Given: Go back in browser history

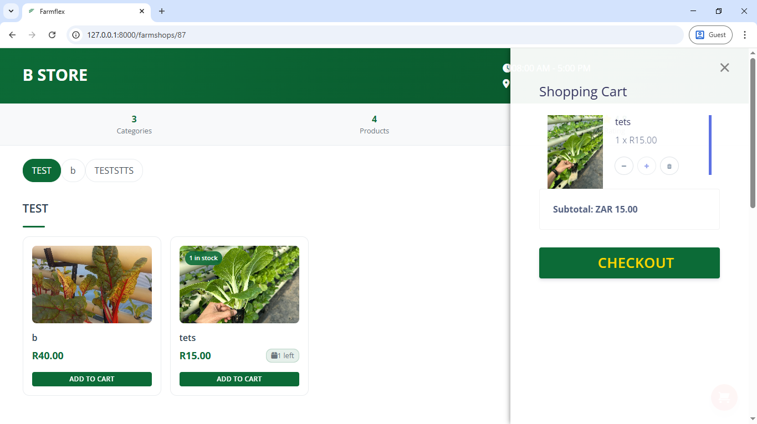Looking at the screenshot, I should pyautogui.click(x=12, y=35).
